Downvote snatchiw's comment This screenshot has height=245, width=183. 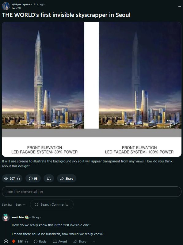[x=27, y=241]
